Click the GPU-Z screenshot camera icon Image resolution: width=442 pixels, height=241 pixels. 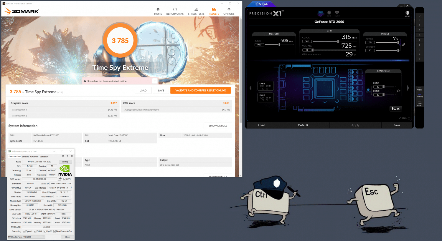click(x=63, y=156)
